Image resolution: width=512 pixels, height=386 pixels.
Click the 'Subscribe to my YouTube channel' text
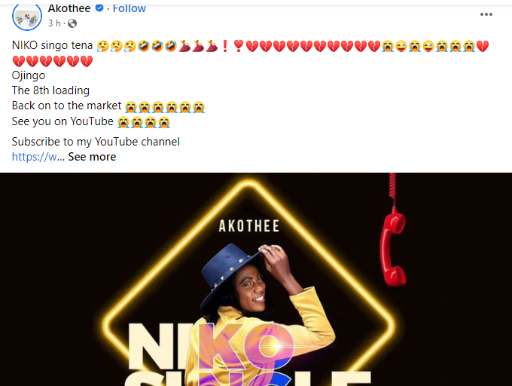(96, 142)
